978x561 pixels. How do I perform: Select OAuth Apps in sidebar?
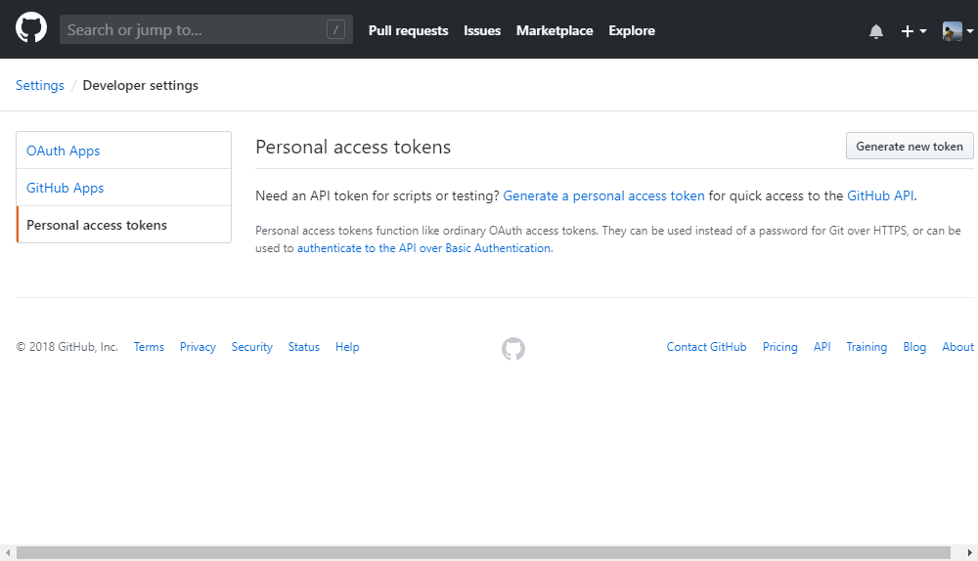point(123,151)
